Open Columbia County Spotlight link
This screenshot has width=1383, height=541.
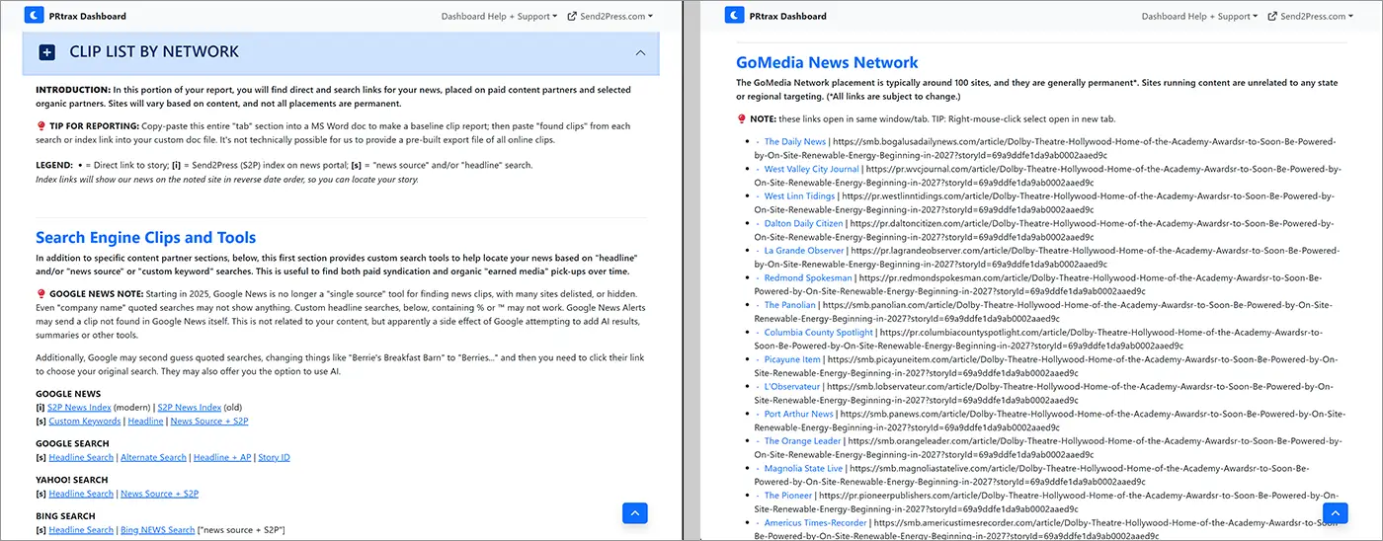819,333
